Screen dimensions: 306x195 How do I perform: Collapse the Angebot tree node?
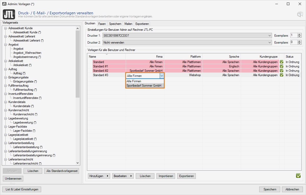click(6, 45)
